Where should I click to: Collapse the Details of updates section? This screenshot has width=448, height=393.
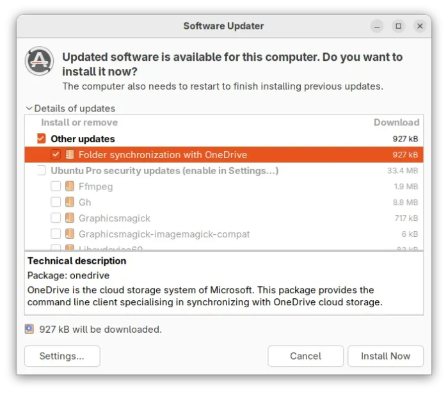70,108
